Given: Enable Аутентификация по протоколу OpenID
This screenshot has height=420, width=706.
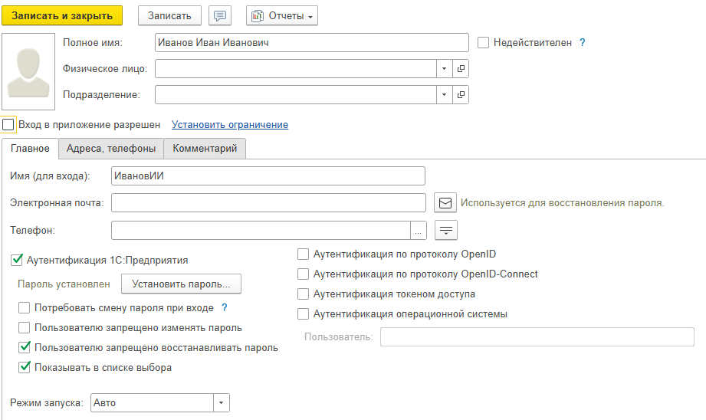Looking at the screenshot, I should coord(304,254).
